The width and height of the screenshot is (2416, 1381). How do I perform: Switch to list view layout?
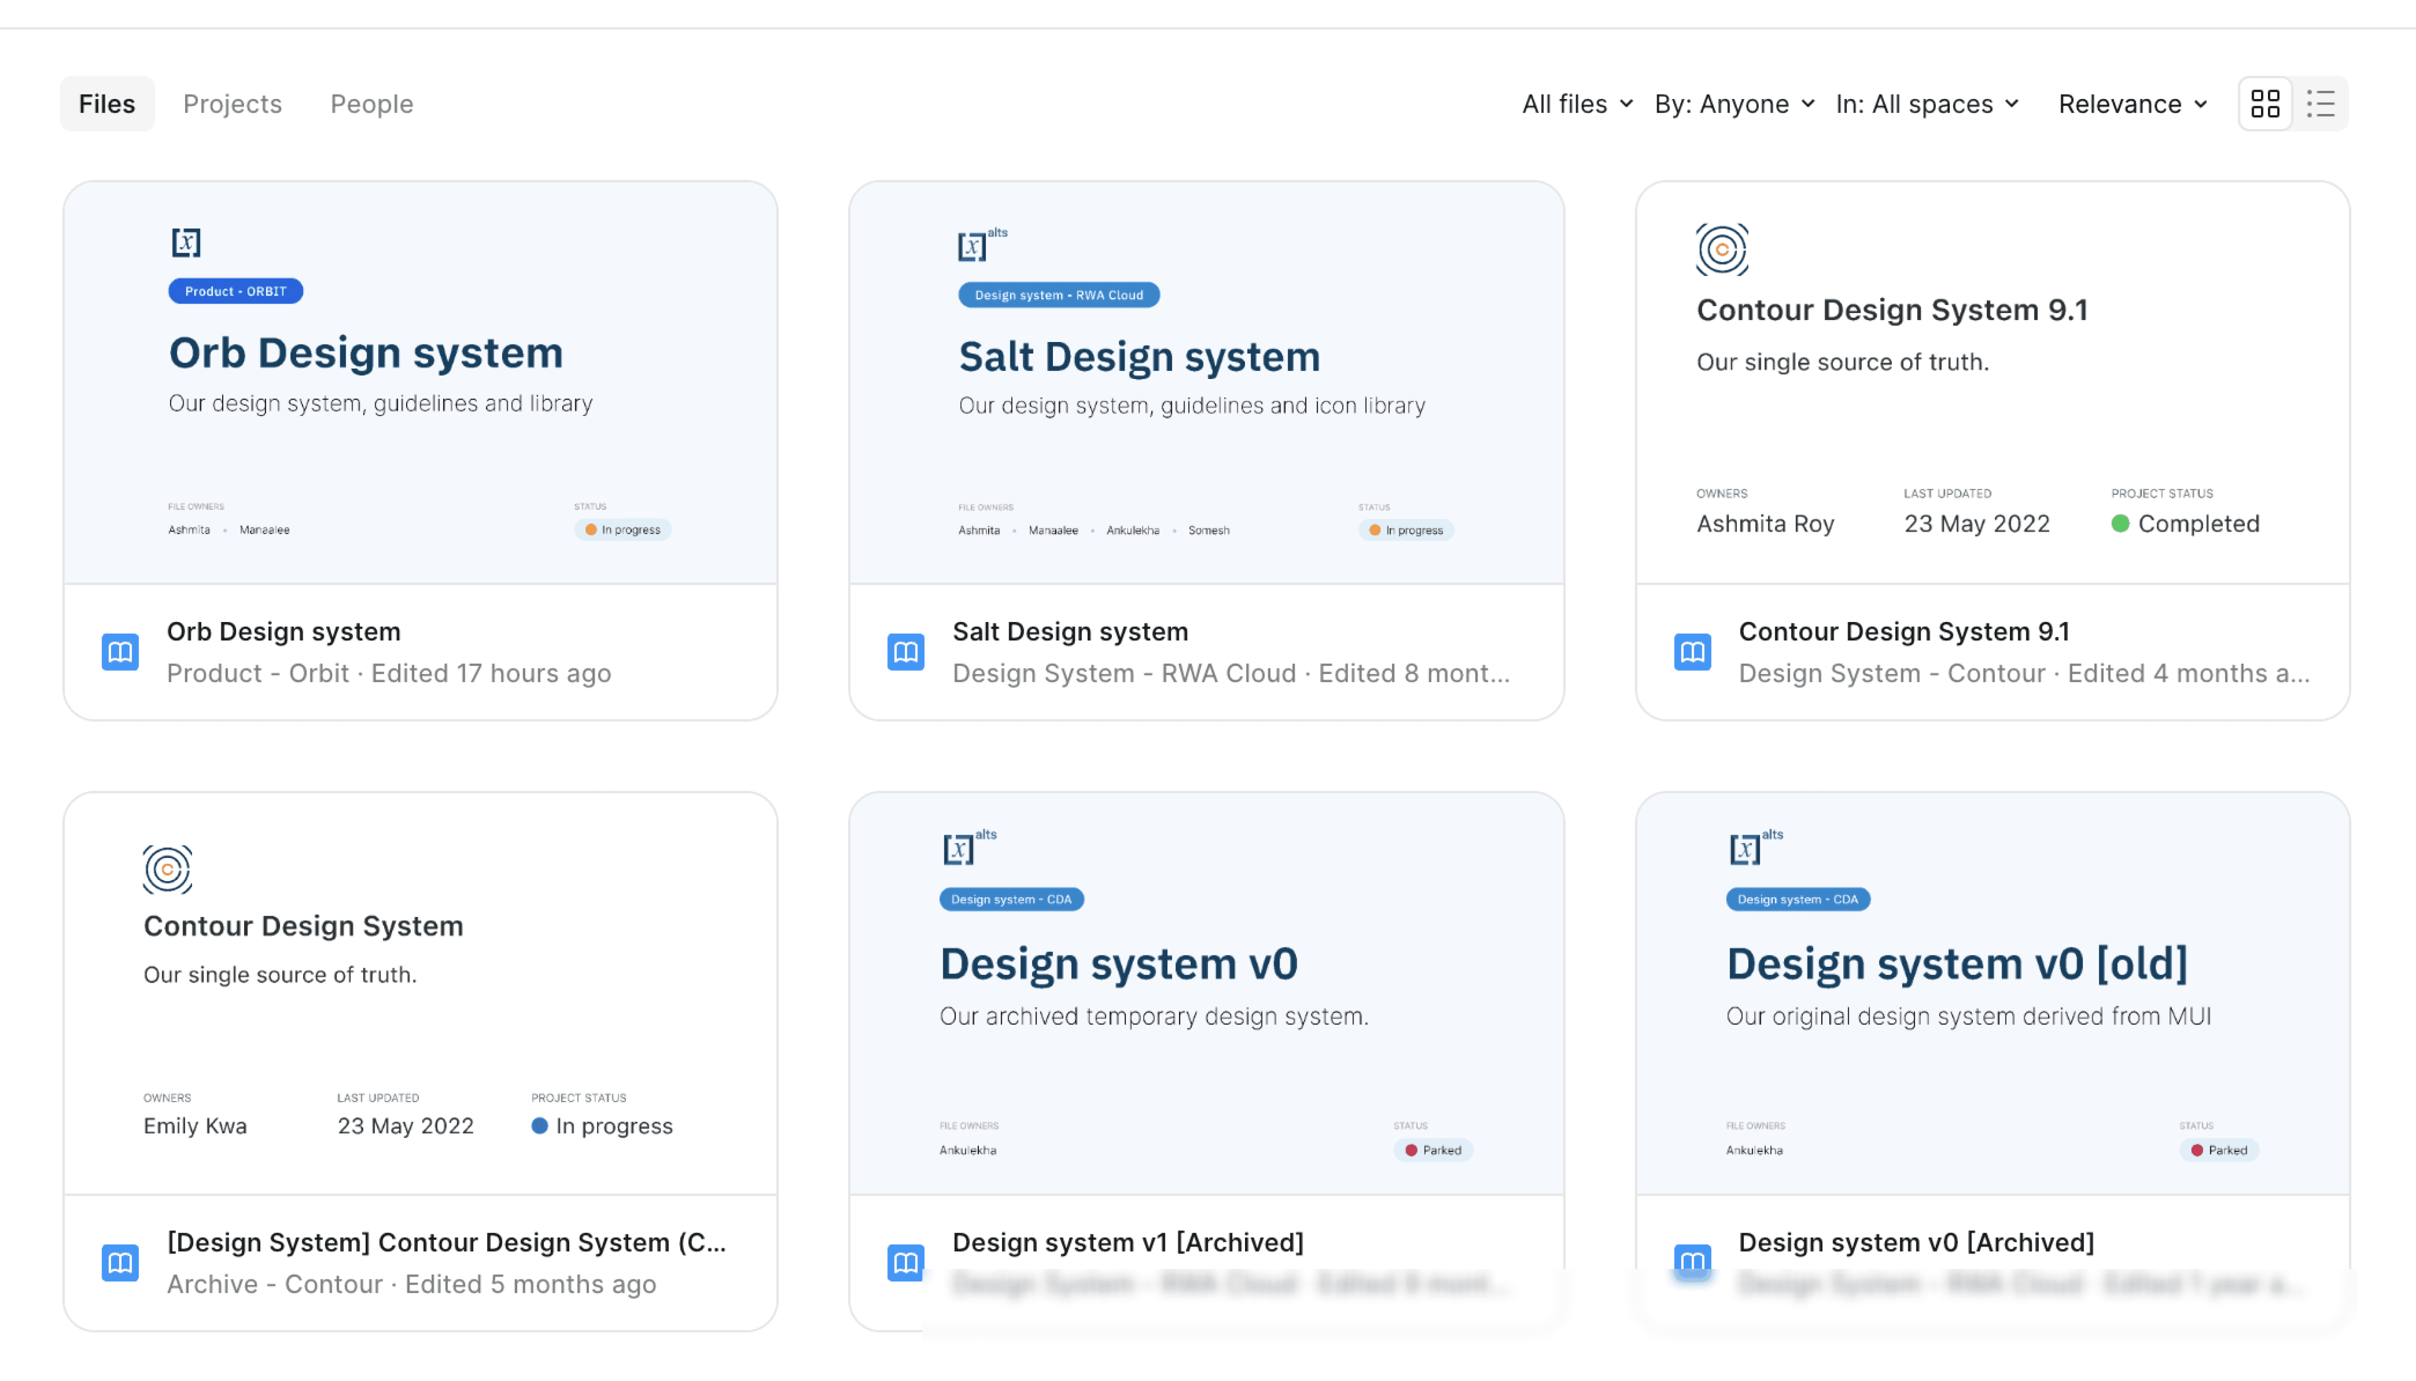(x=2320, y=103)
